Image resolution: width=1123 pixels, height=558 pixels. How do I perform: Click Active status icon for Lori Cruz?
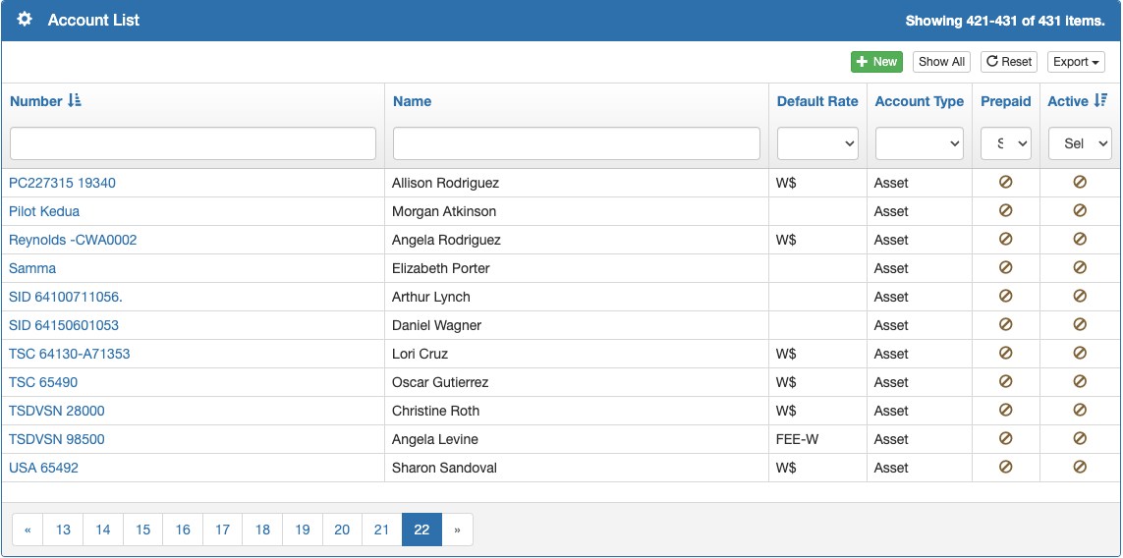click(1080, 353)
